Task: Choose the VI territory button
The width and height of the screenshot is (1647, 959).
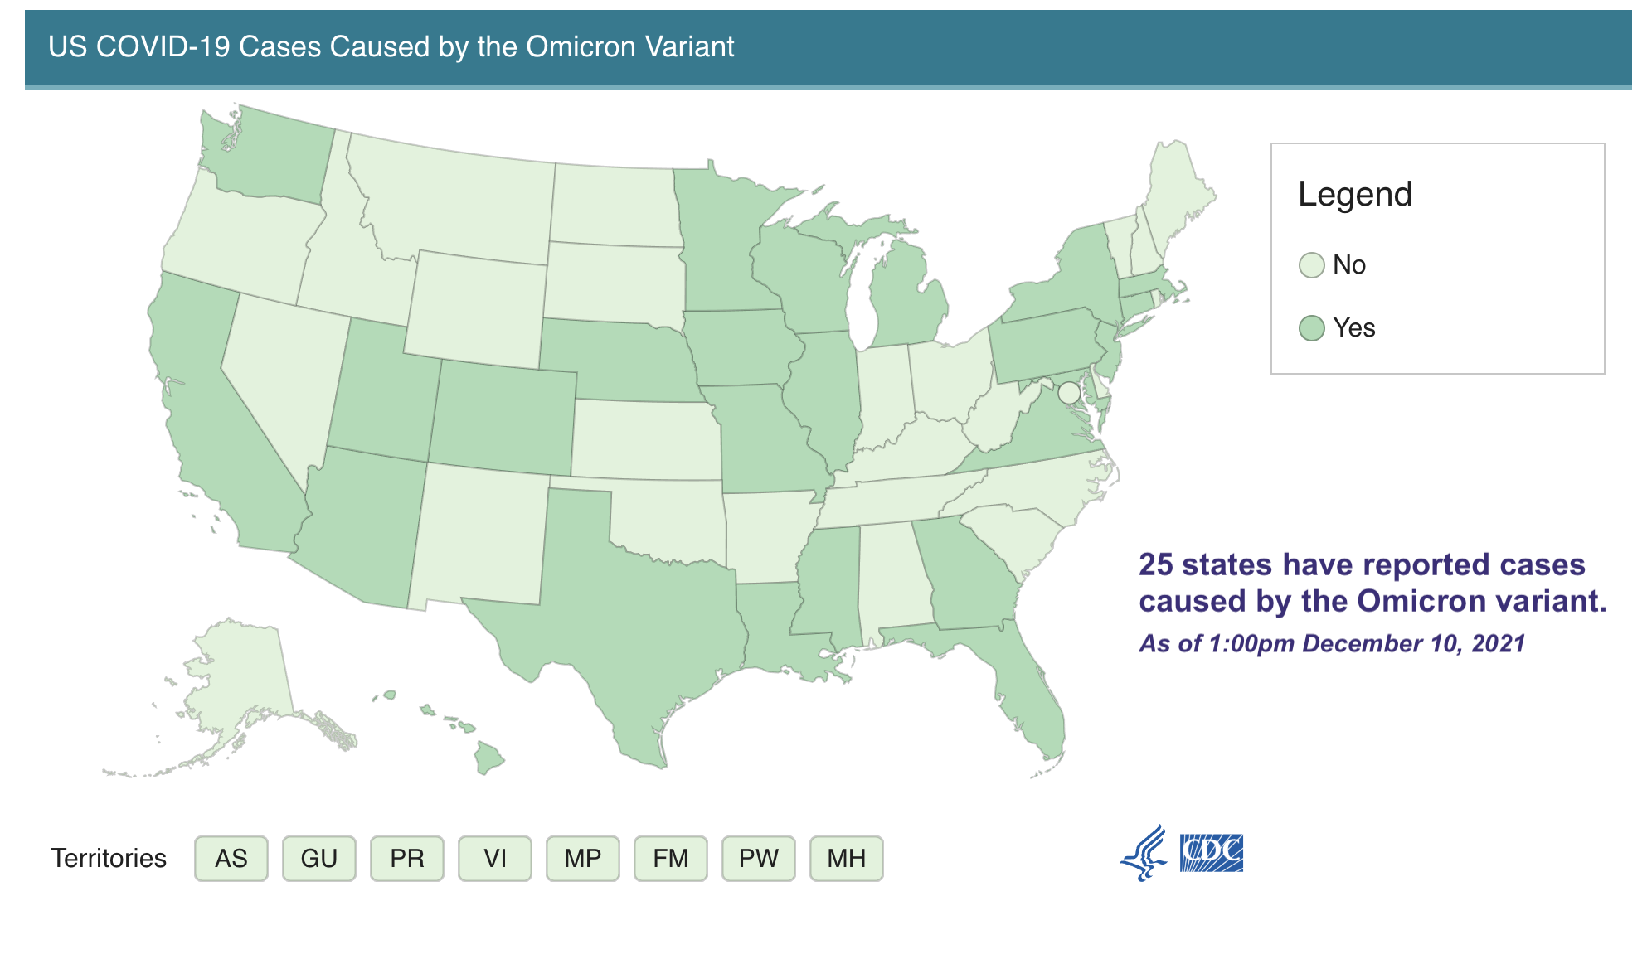Action: [x=495, y=858]
